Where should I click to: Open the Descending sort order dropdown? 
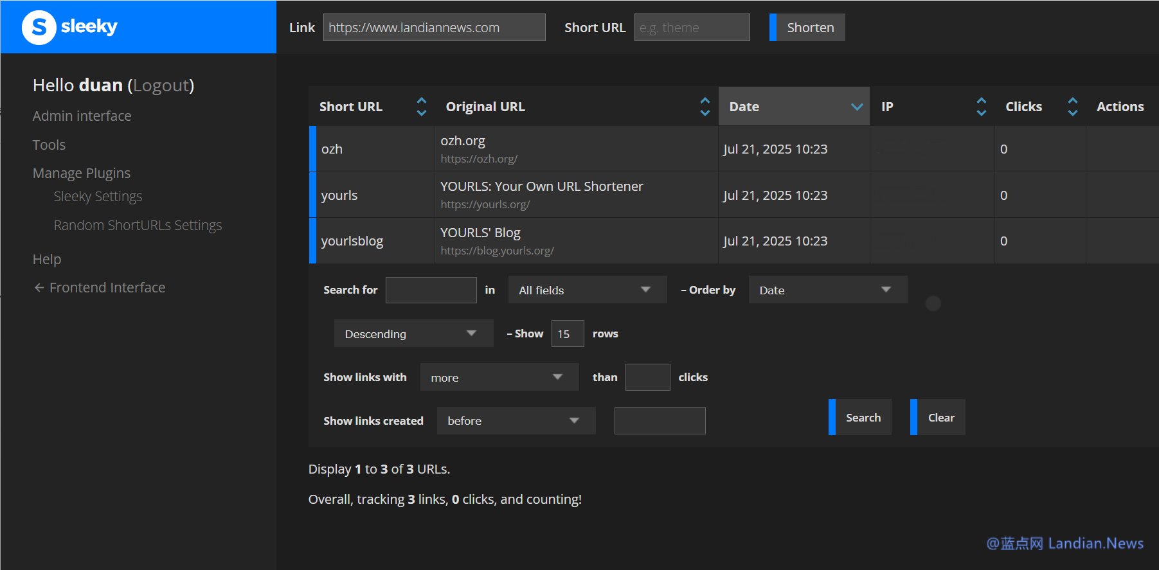point(413,334)
